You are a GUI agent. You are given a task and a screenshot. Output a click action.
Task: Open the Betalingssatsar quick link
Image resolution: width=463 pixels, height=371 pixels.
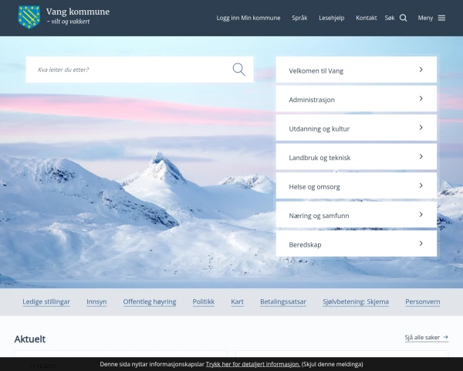[x=283, y=301]
